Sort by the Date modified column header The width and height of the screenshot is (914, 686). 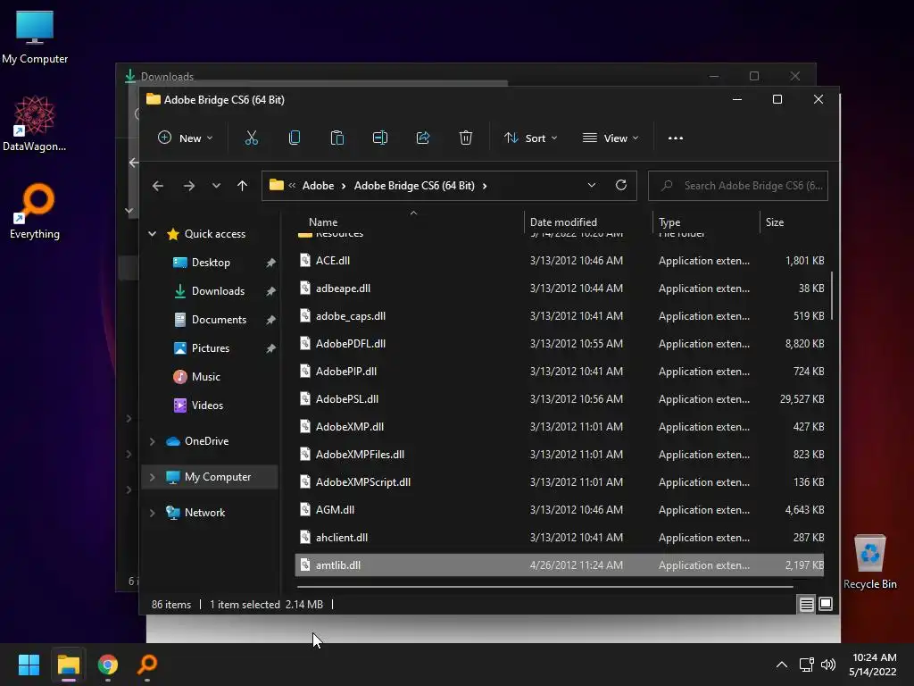point(563,222)
